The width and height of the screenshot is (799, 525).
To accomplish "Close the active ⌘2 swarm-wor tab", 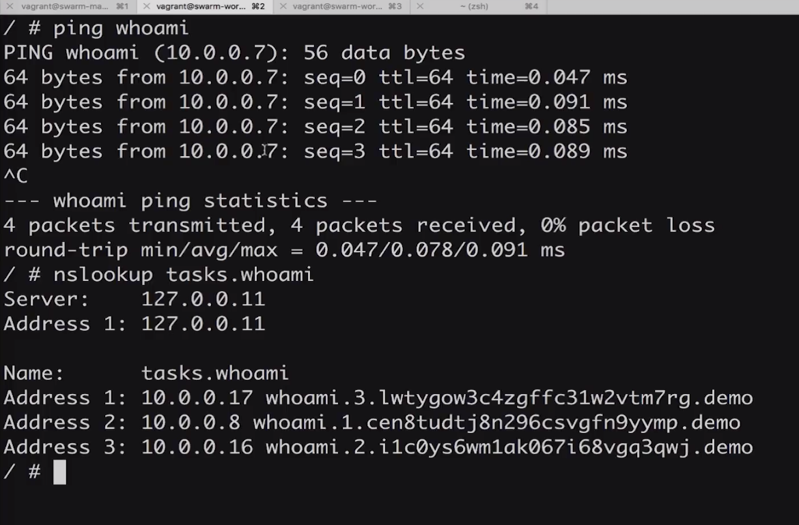I will (x=146, y=6).
